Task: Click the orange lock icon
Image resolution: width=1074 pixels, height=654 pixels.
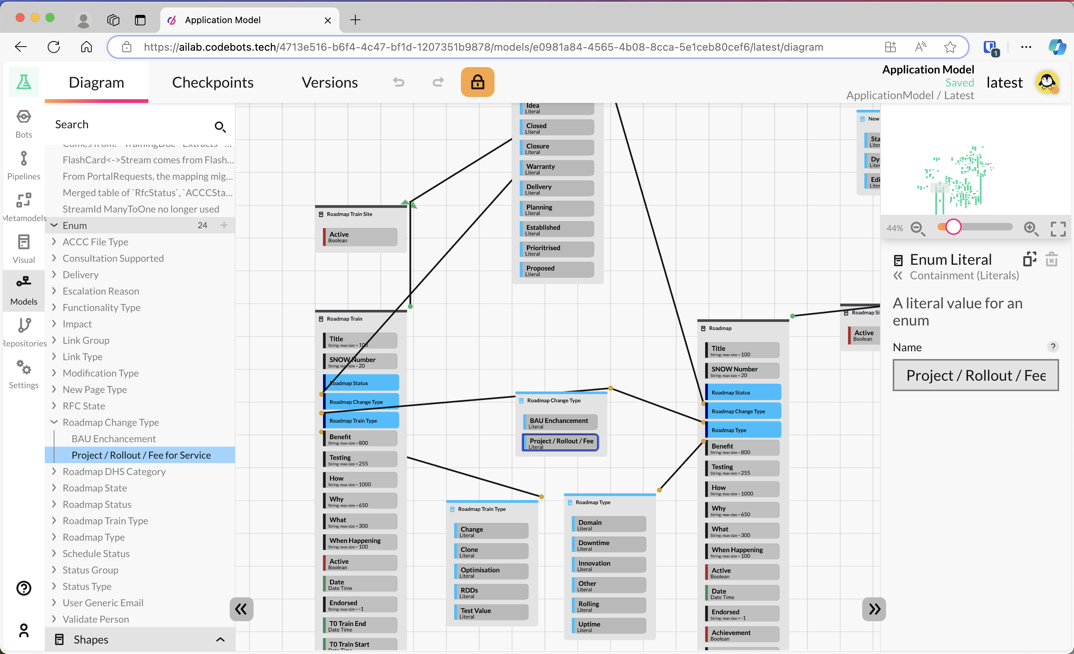Action: pyautogui.click(x=477, y=82)
